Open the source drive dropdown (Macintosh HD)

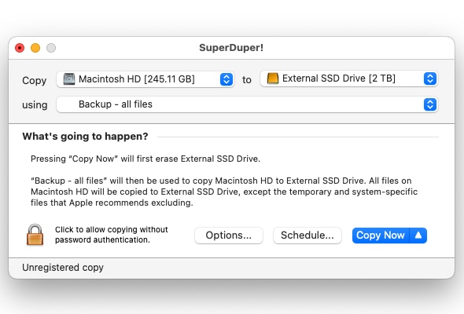(145, 79)
